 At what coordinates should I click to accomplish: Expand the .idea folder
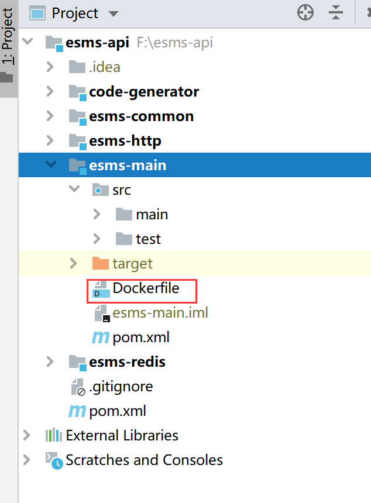pyautogui.click(x=50, y=67)
